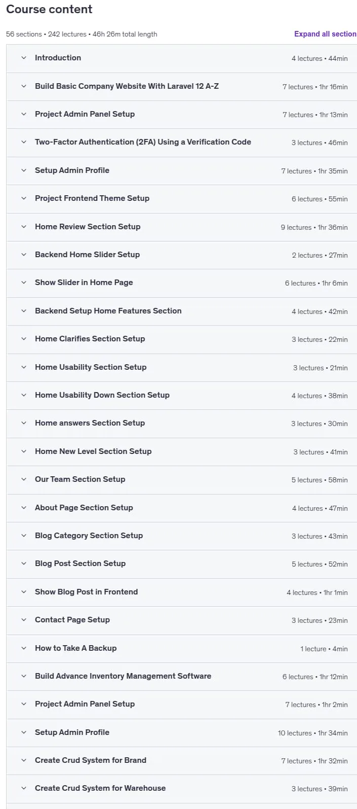Open Show Slider in Home Page section
This screenshot has width=357, height=809.
(181, 283)
